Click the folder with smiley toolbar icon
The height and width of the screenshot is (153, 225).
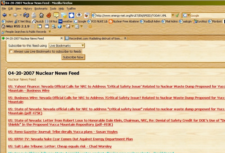tap(64, 15)
